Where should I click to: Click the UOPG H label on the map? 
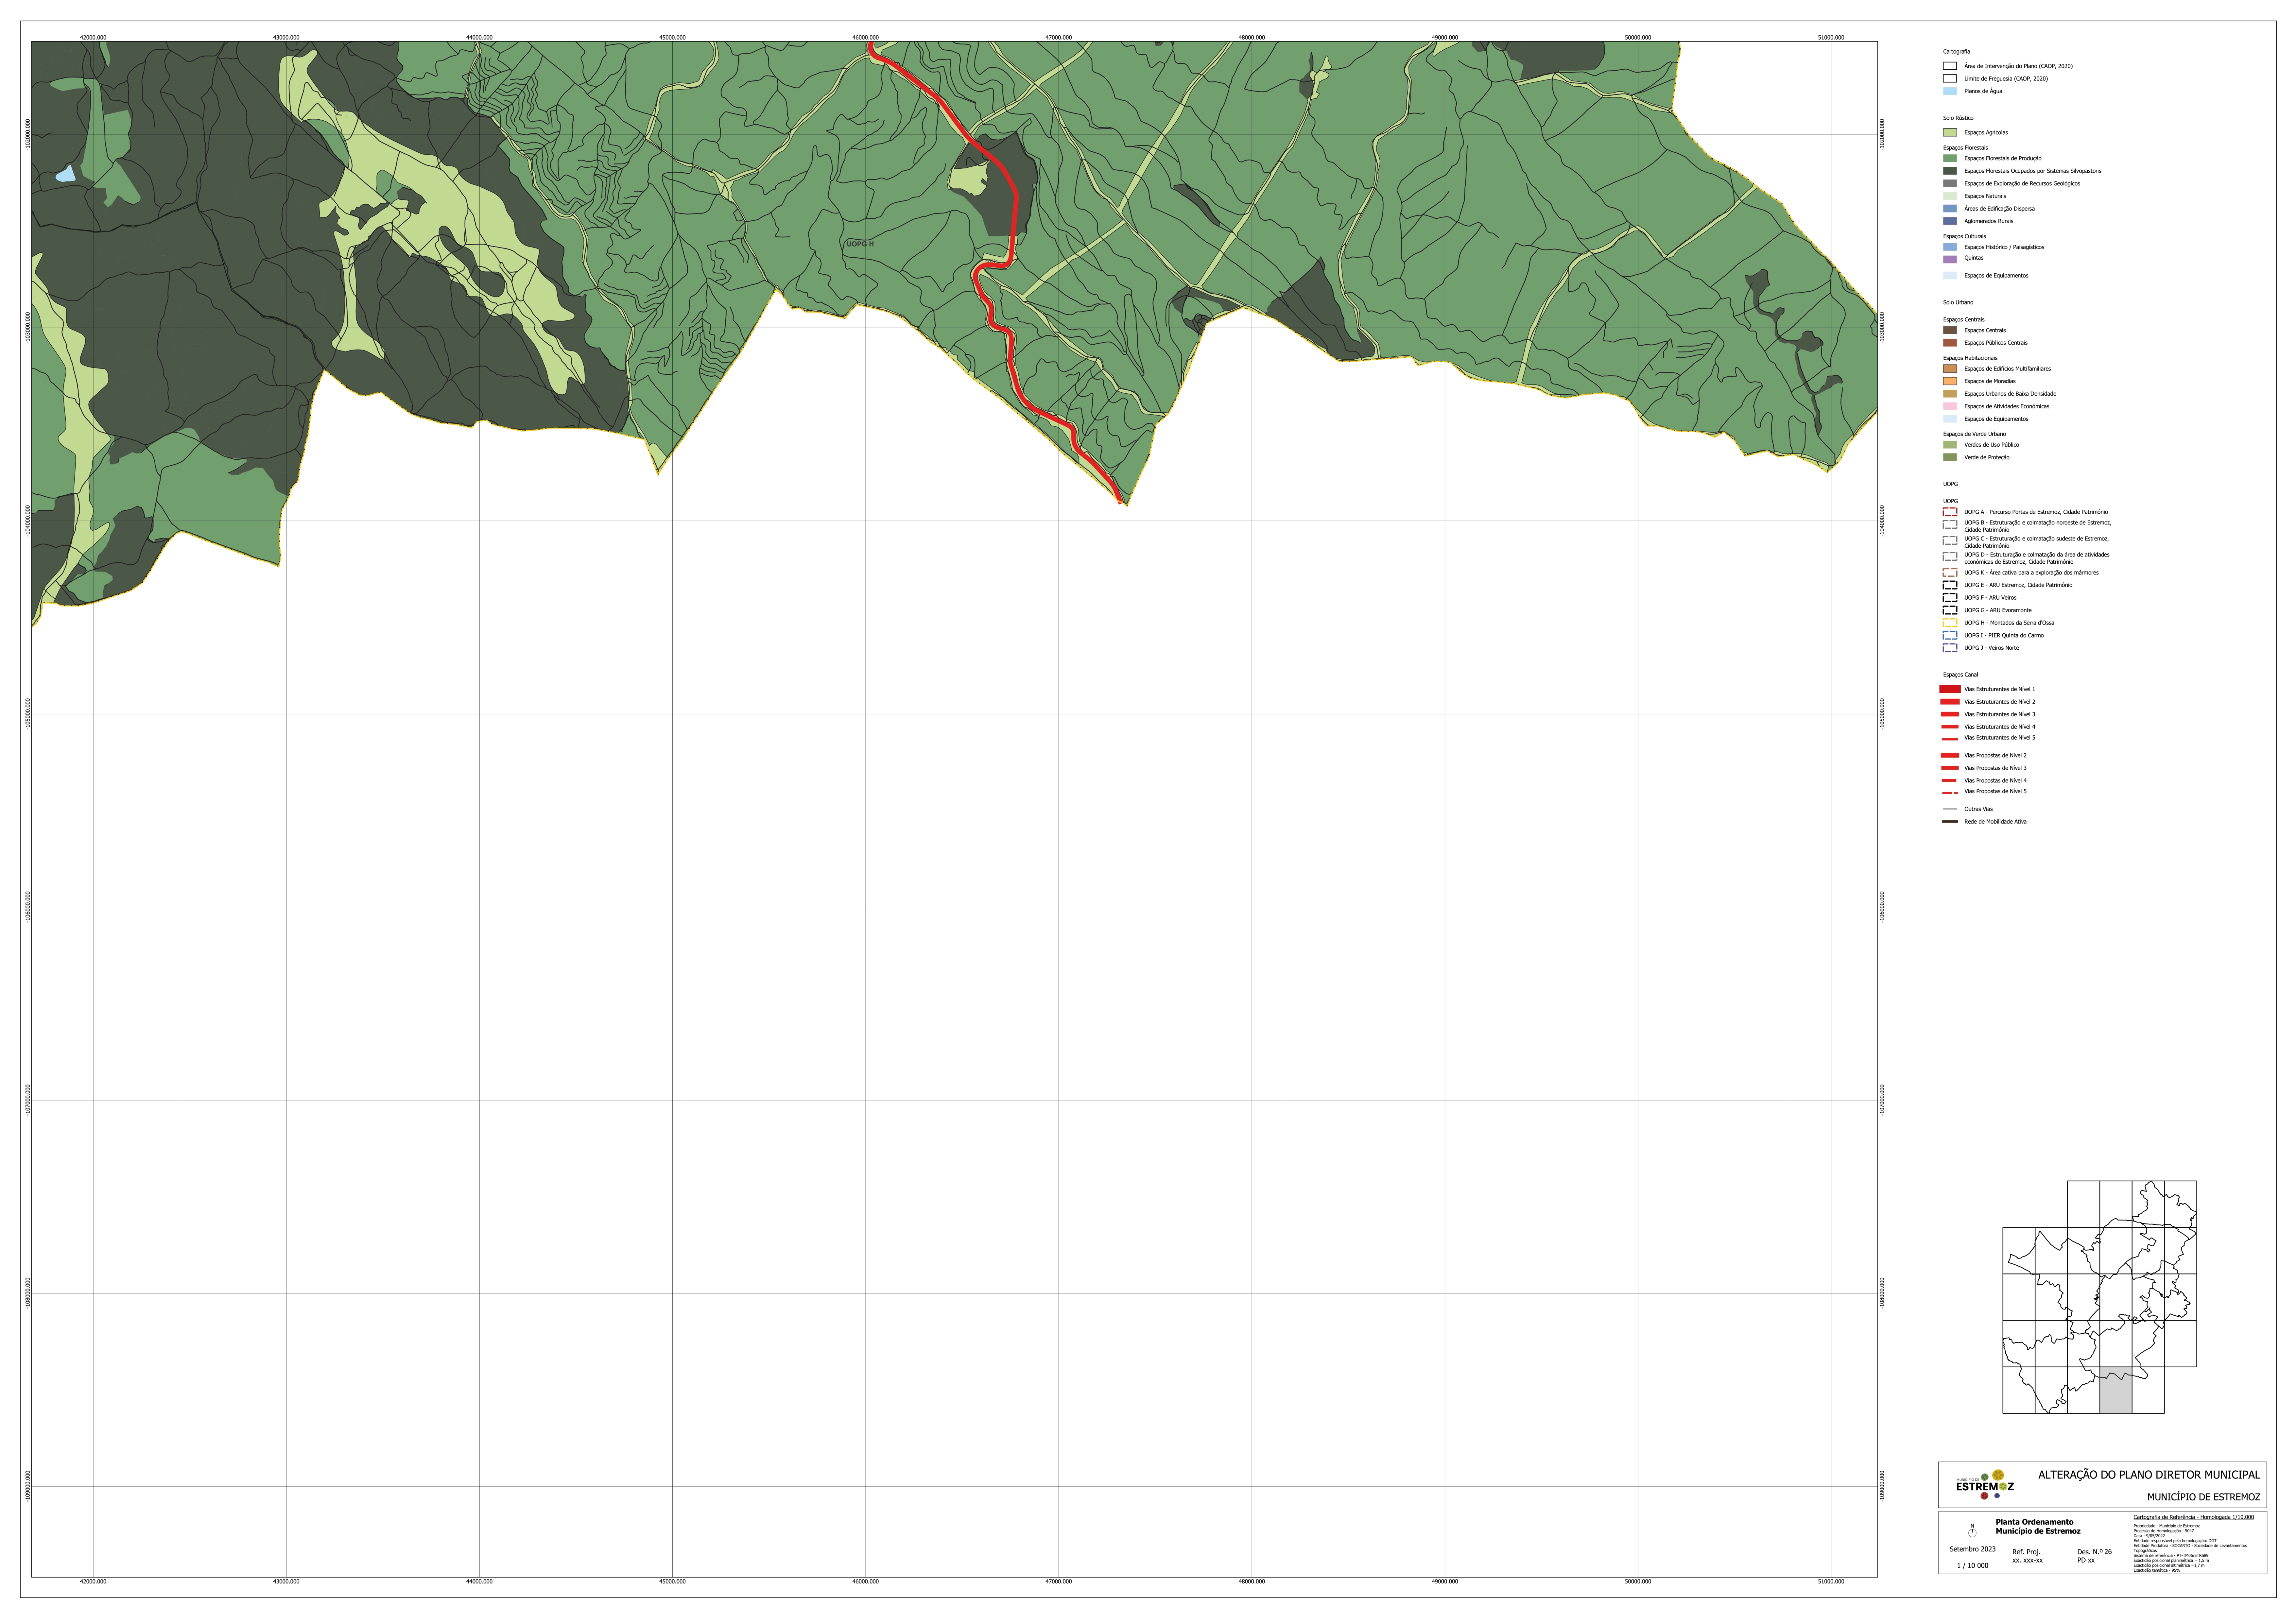(860, 244)
